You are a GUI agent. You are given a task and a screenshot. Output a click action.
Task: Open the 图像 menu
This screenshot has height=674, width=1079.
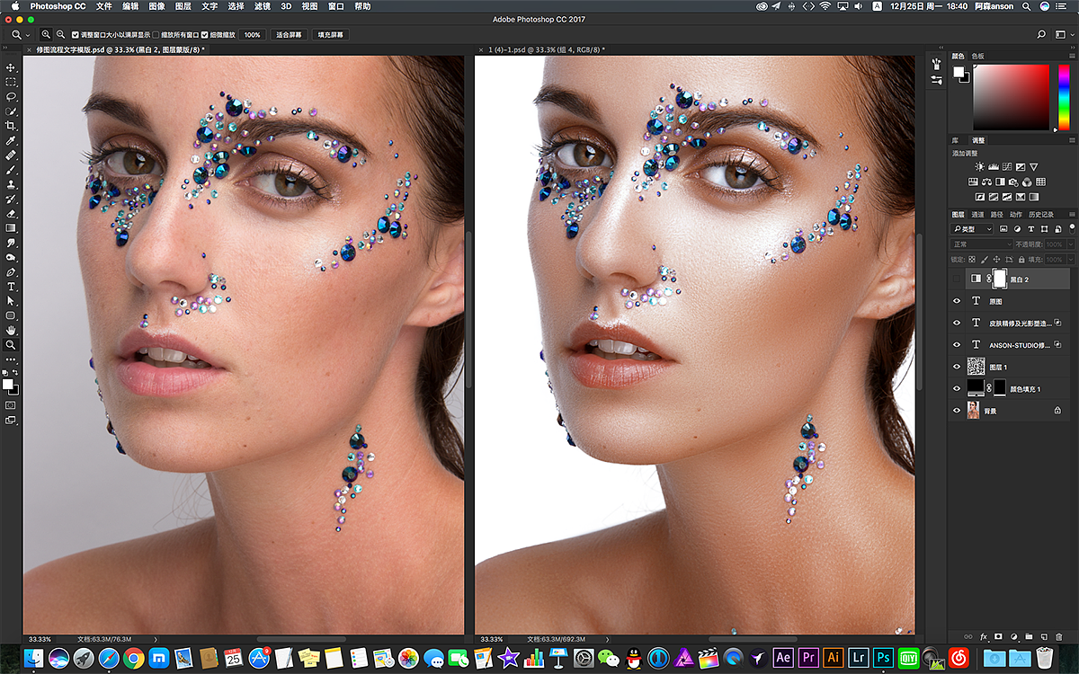(x=156, y=6)
